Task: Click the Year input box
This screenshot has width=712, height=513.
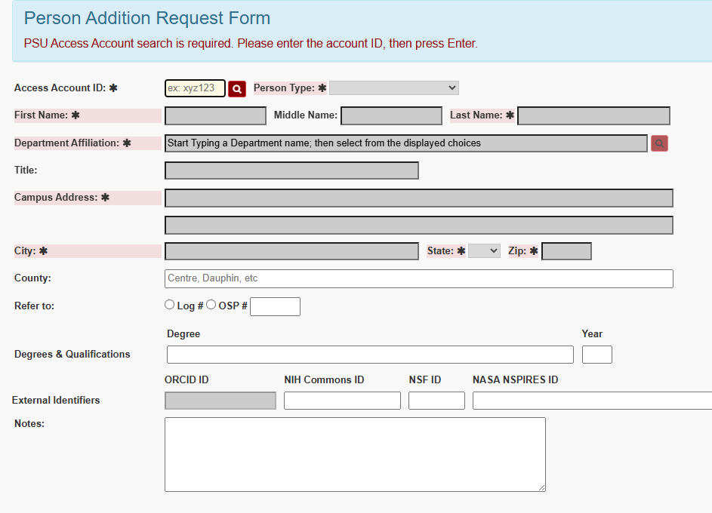Action: [x=596, y=355]
